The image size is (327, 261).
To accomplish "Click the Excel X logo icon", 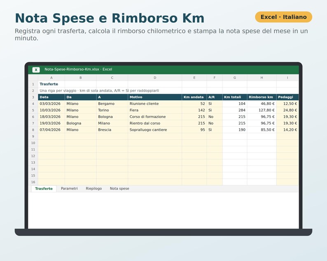I will click(36, 70).
